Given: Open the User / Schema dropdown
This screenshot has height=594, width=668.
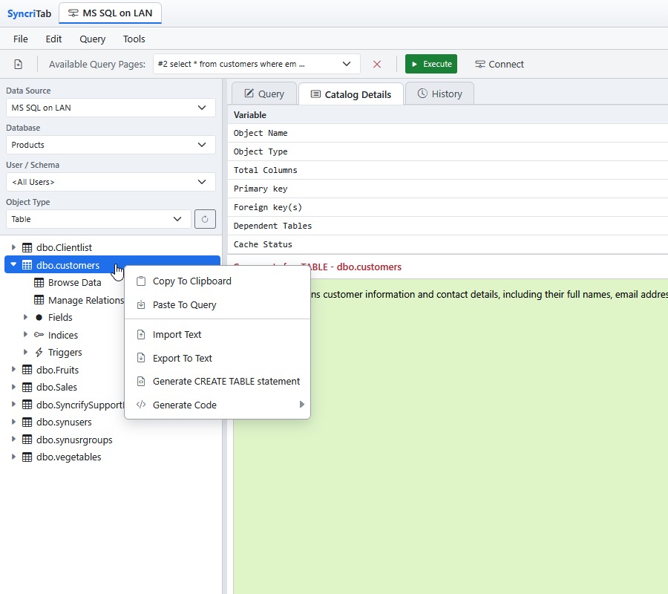Looking at the screenshot, I should pyautogui.click(x=111, y=182).
